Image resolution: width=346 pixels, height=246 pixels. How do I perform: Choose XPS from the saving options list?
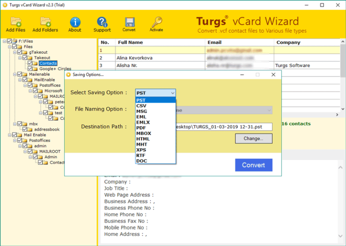pyautogui.click(x=155, y=150)
